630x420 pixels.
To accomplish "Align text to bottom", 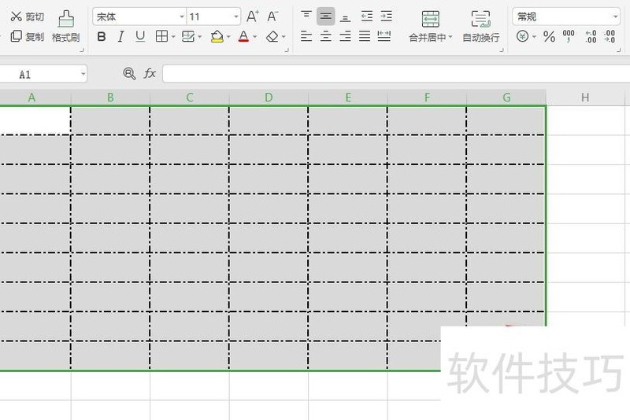I will pos(345,17).
